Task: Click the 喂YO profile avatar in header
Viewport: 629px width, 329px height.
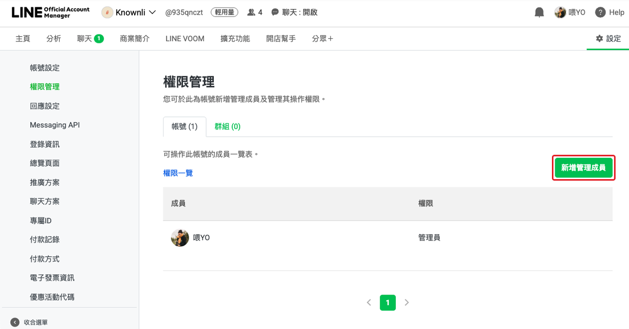Action: [560, 13]
